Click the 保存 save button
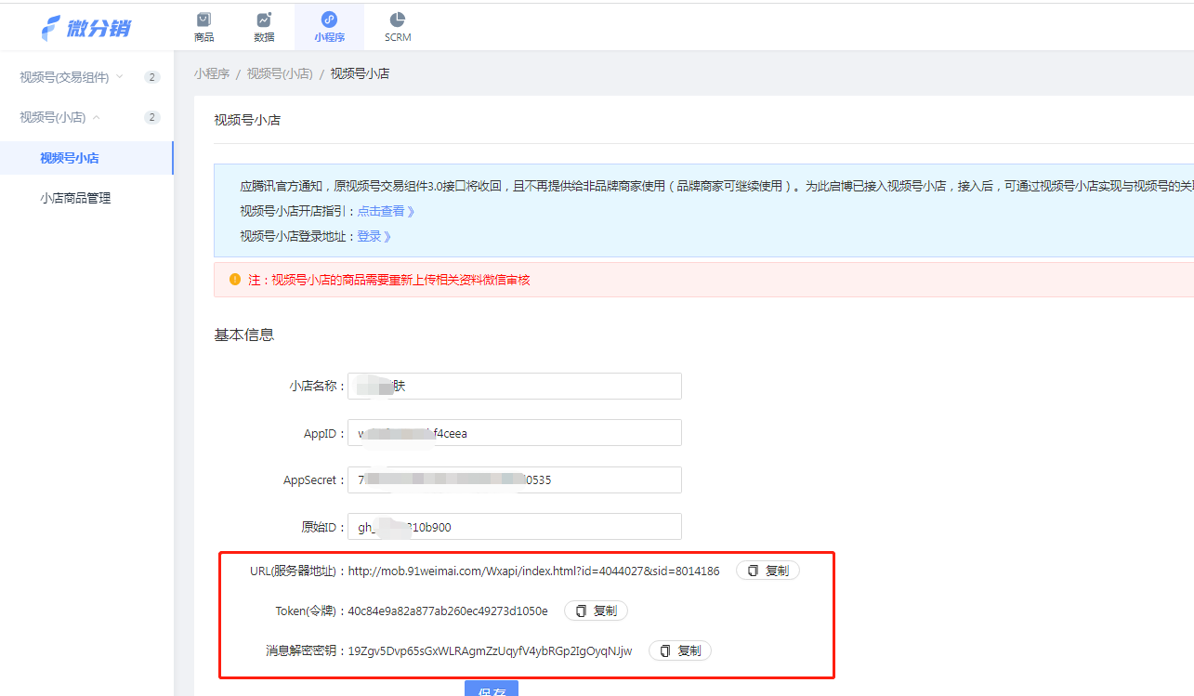 492,689
